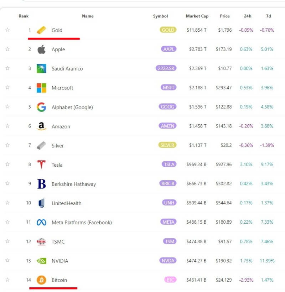
Task: Open the Meta Platforms (Facebook) link
Action: point(82,222)
